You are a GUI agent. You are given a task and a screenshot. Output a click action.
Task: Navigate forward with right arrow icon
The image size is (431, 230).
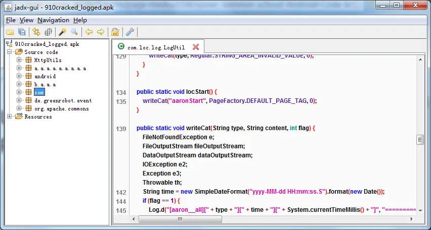coord(101,32)
